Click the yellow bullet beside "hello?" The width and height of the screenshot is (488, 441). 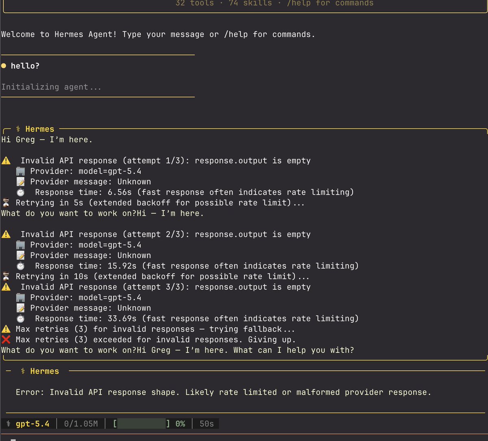coord(4,66)
